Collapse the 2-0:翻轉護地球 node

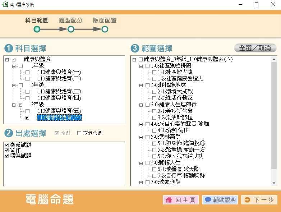coord(141,86)
